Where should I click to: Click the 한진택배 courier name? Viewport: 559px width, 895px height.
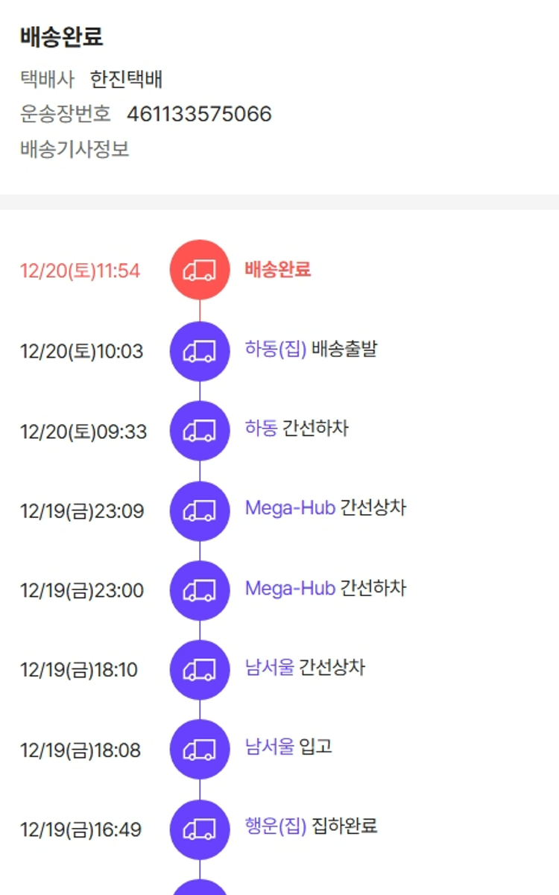point(126,79)
